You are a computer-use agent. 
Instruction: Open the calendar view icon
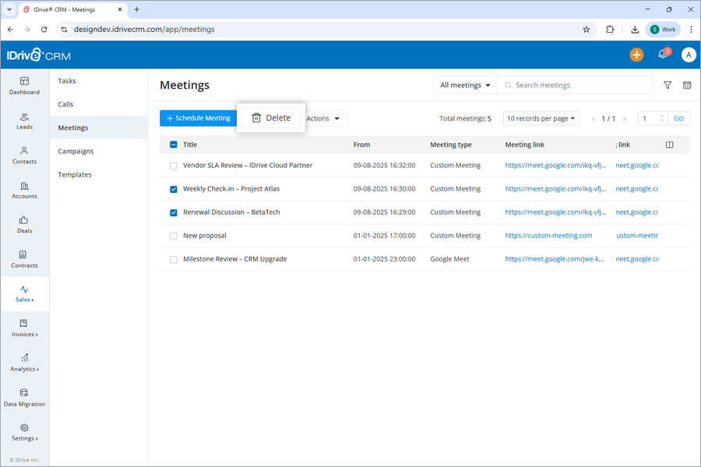click(x=687, y=84)
